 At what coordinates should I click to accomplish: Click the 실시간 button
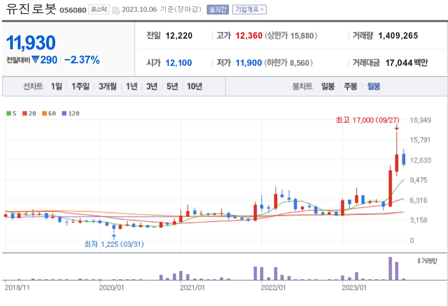(x=218, y=9)
